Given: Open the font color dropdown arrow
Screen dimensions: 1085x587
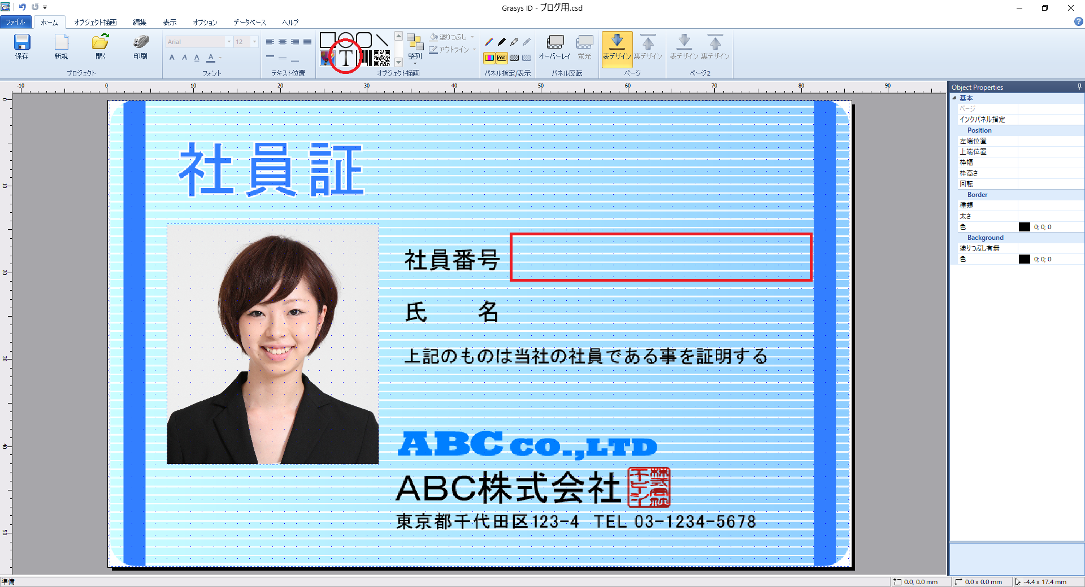Looking at the screenshot, I should (x=220, y=58).
